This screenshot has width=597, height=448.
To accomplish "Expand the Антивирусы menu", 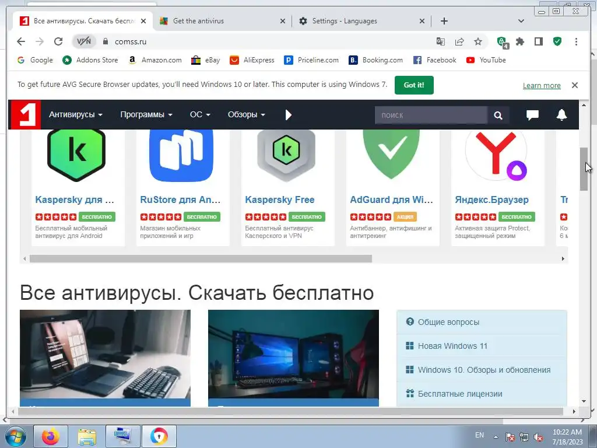I will [75, 115].
